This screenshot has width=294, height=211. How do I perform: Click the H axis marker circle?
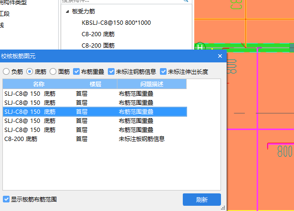200,47
